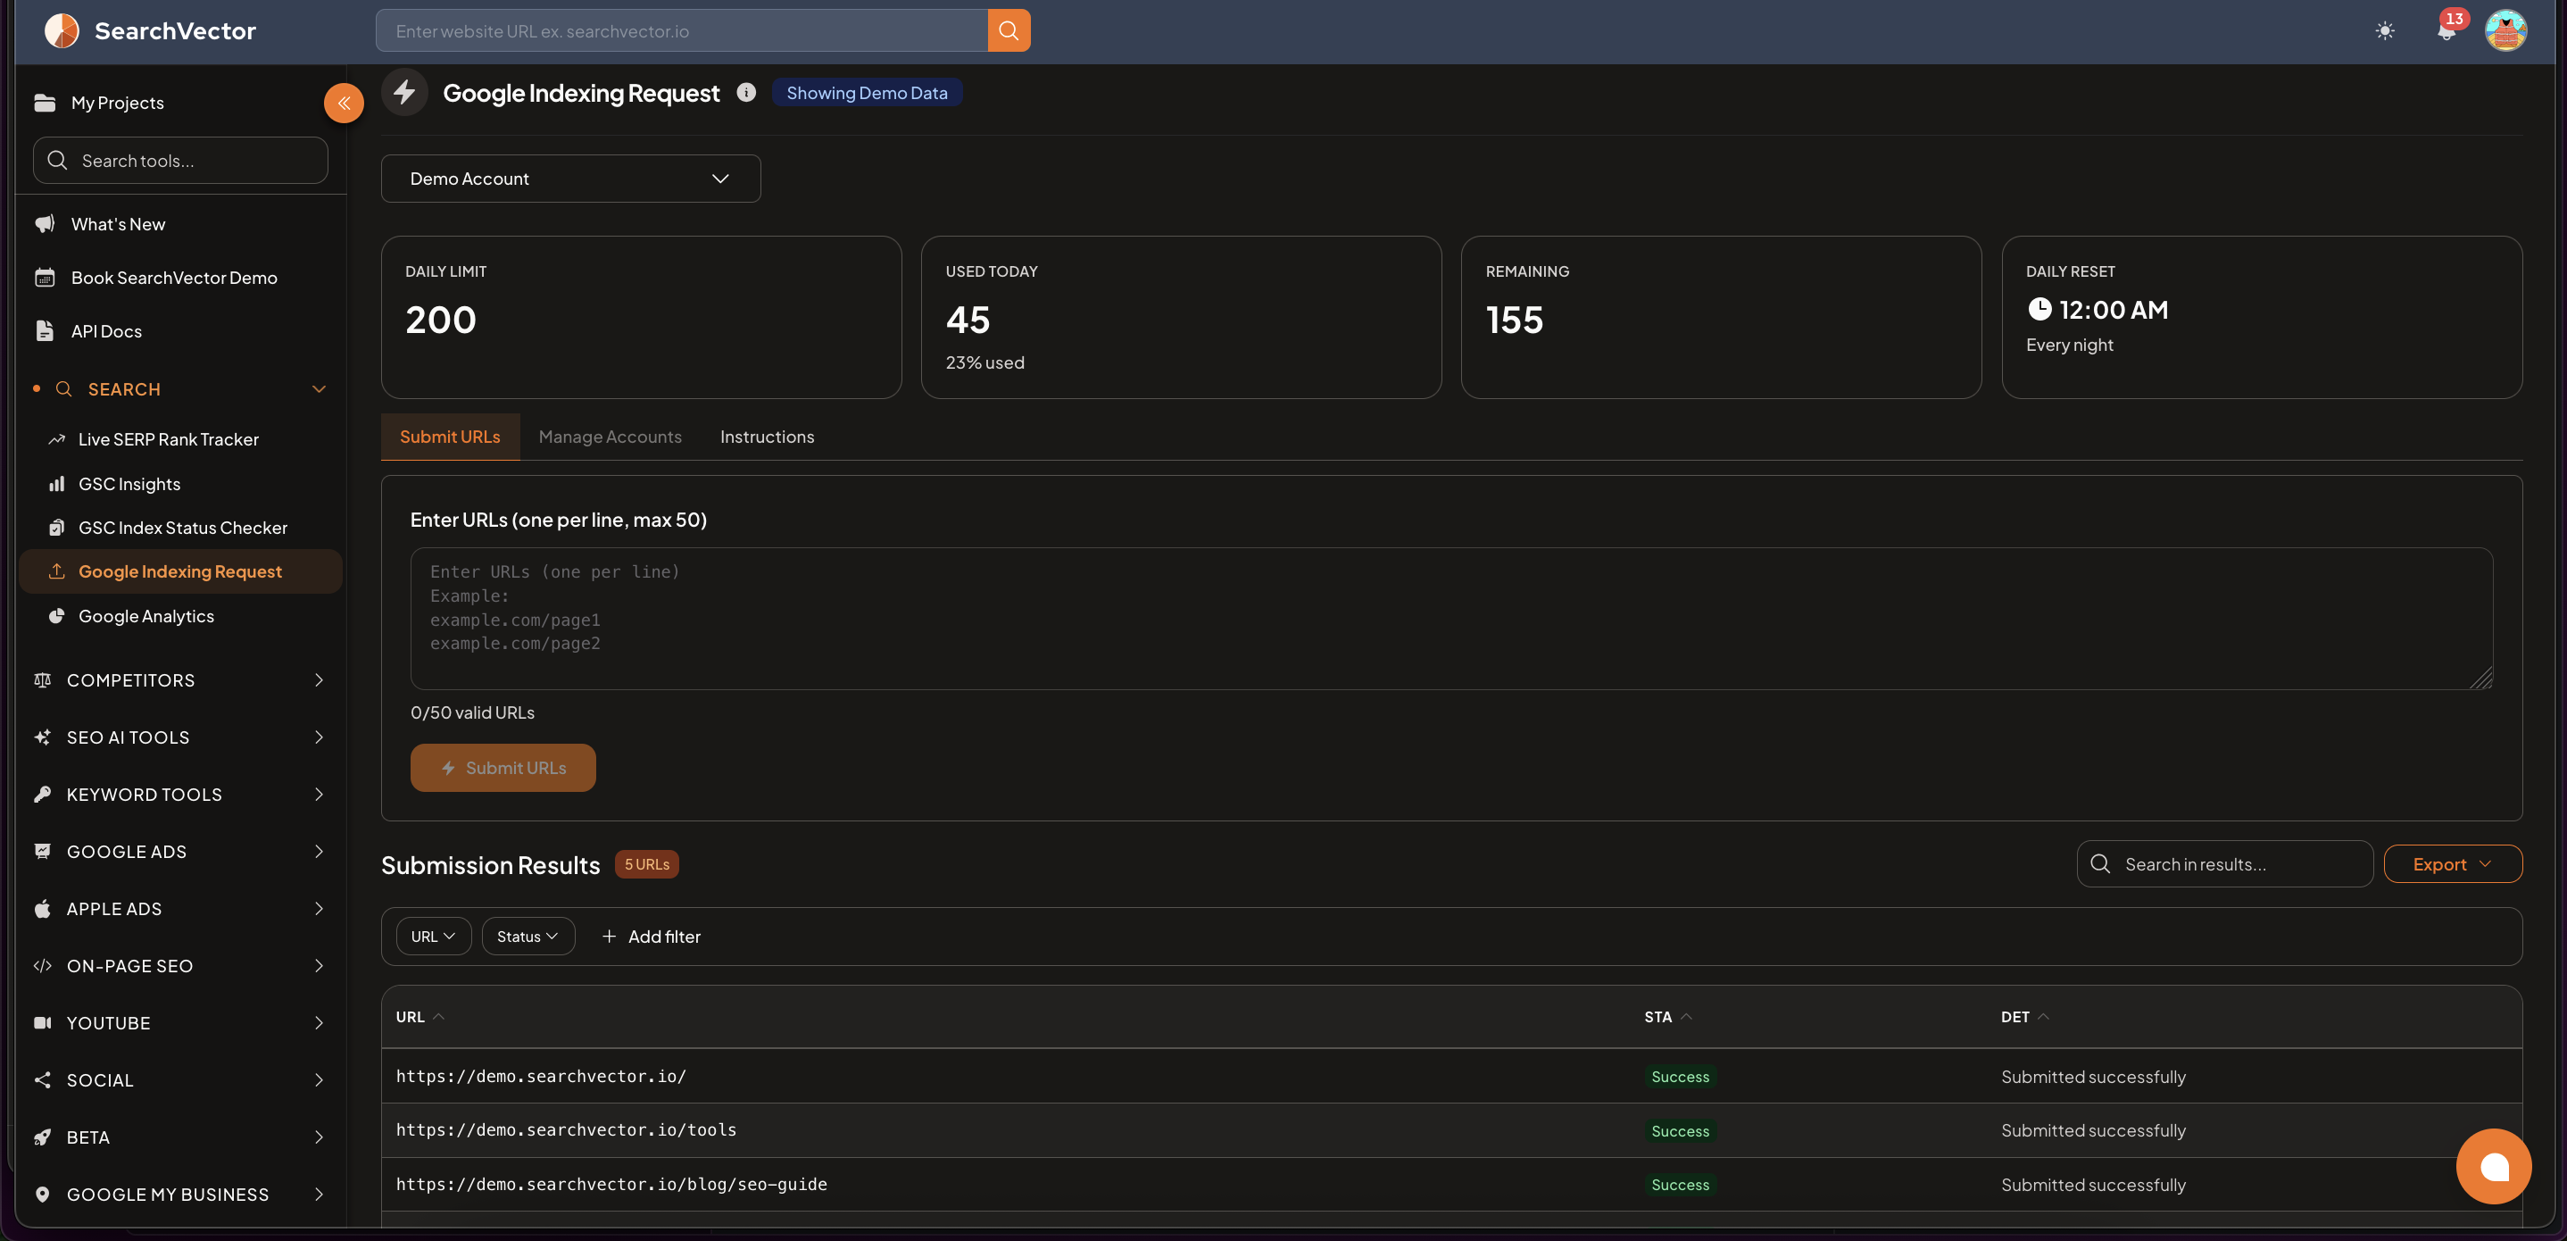This screenshot has height=1241, width=2567.
Task: Click the Google Analytics pie chart icon
Action: click(x=57, y=617)
